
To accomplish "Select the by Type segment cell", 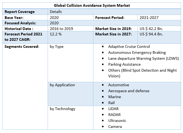I will tap(57, 46).
